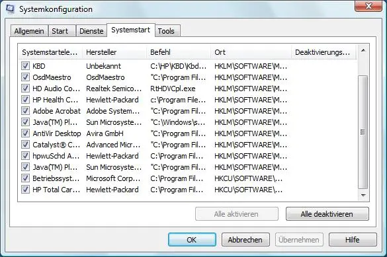Sort by Befehl column header
Image resolution: width=387 pixels, height=257 pixels.
(179, 52)
